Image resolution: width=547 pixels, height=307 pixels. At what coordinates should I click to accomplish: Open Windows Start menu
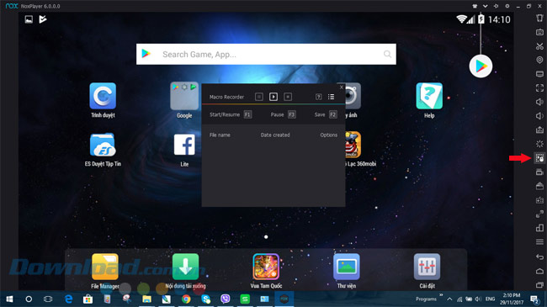coord(9,299)
